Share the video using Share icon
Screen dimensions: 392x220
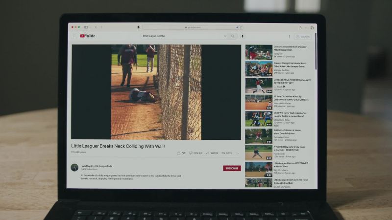click(212, 153)
